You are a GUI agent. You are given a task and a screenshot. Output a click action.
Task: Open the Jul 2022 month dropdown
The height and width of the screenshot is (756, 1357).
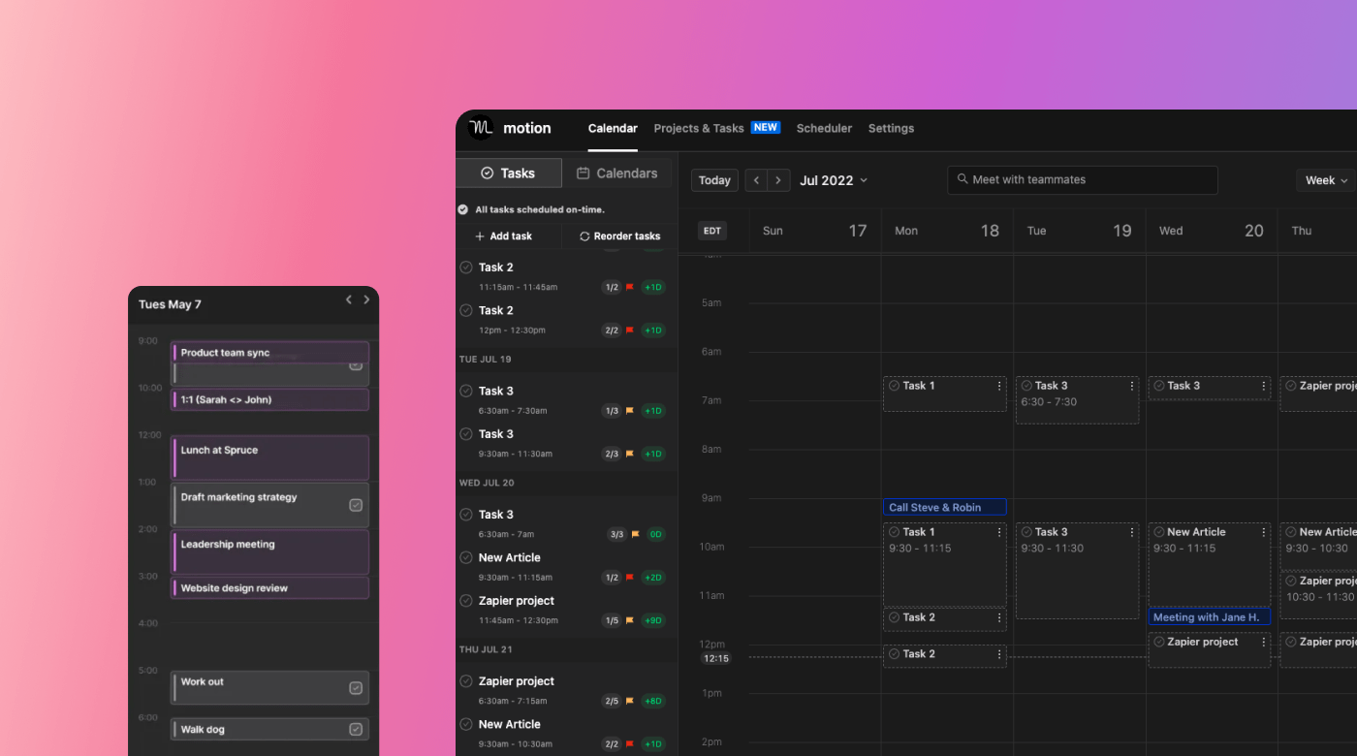click(834, 180)
